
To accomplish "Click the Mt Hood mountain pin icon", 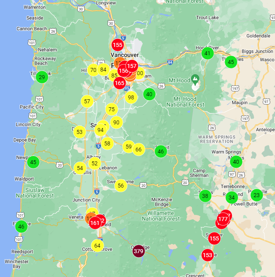I will pyautogui.click(x=195, y=79).
